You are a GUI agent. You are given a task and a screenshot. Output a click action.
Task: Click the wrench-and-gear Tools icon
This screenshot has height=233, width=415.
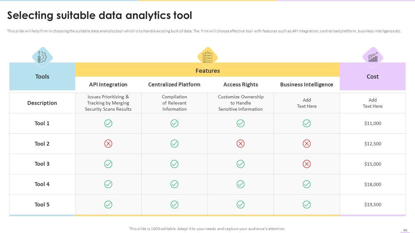[42, 57]
